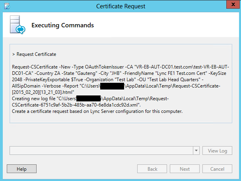Screen dimensions: 241x181
Task: Click the Executing Commands heading
Action: click(x=62, y=25)
